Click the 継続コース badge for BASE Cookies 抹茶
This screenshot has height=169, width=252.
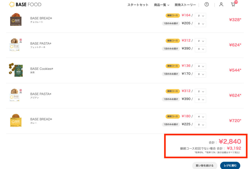(x=173, y=66)
